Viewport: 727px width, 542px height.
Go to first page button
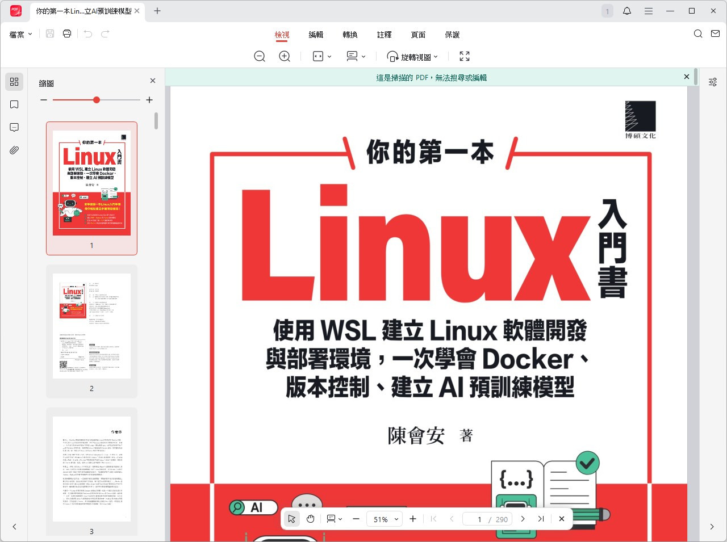pos(433,519)
